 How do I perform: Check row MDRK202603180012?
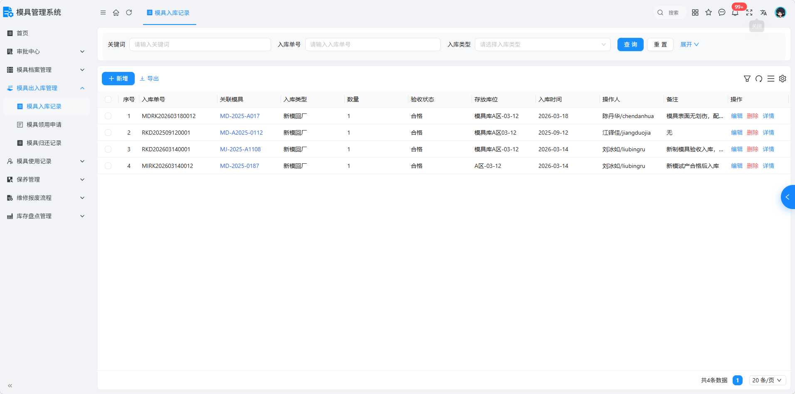click(108, 116)
